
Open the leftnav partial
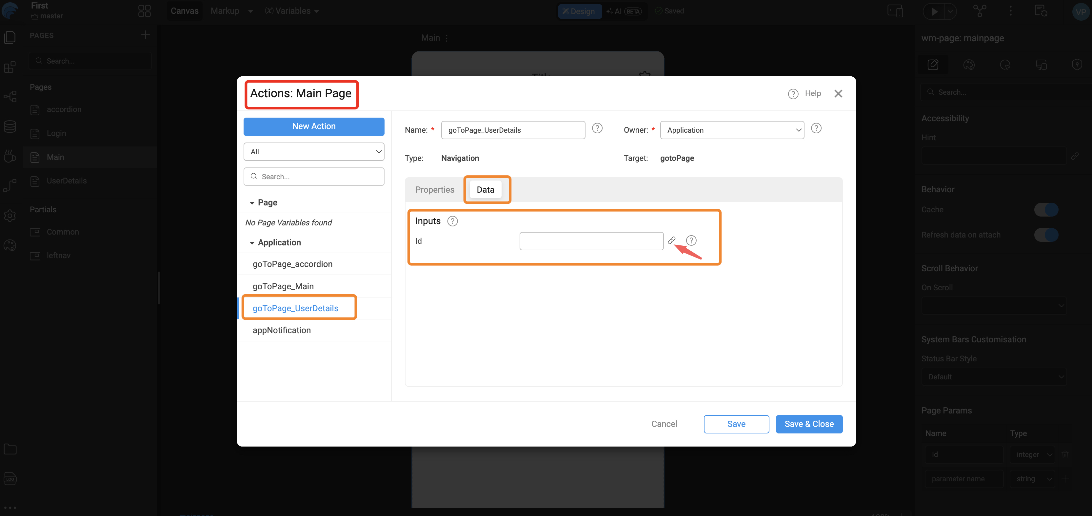click(90, 256)
